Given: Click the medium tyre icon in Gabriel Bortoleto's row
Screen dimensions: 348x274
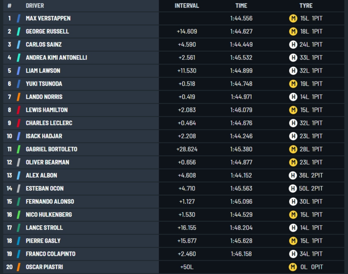Looking at the screenshot, I should point(293,149).
